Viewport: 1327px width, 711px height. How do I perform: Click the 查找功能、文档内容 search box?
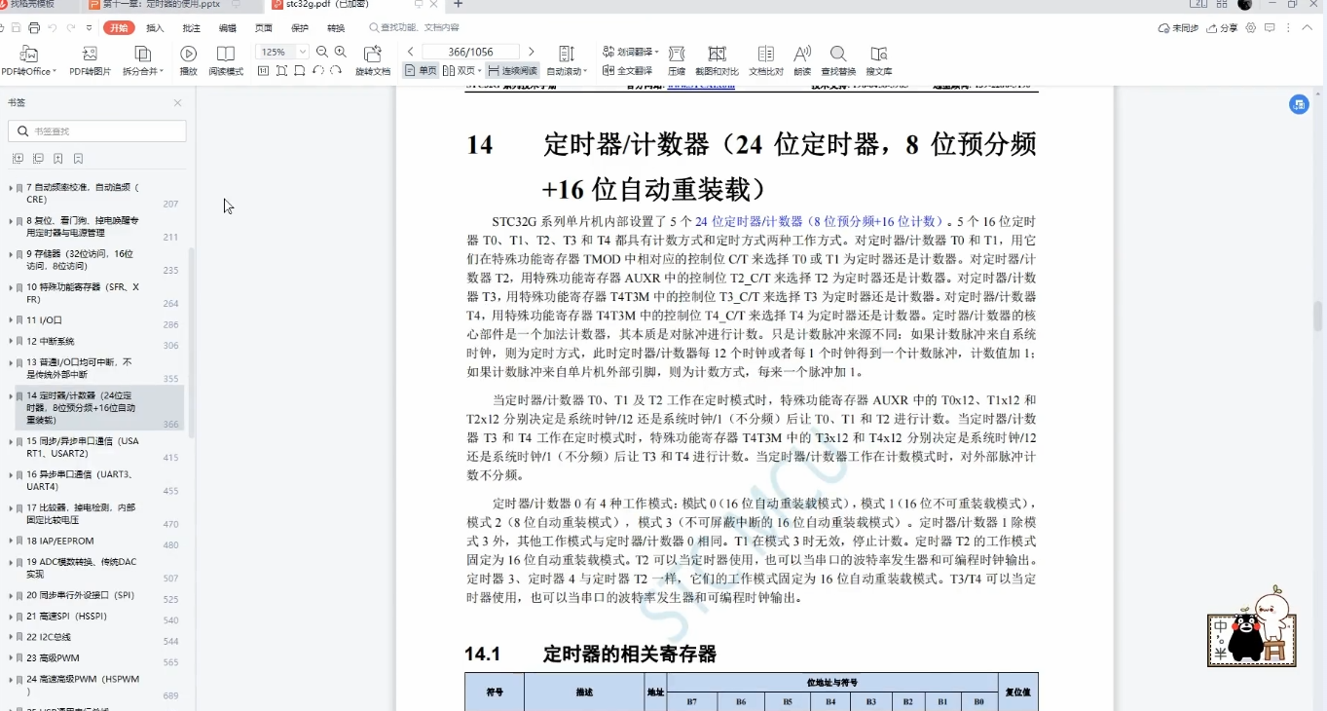(415, 28)
